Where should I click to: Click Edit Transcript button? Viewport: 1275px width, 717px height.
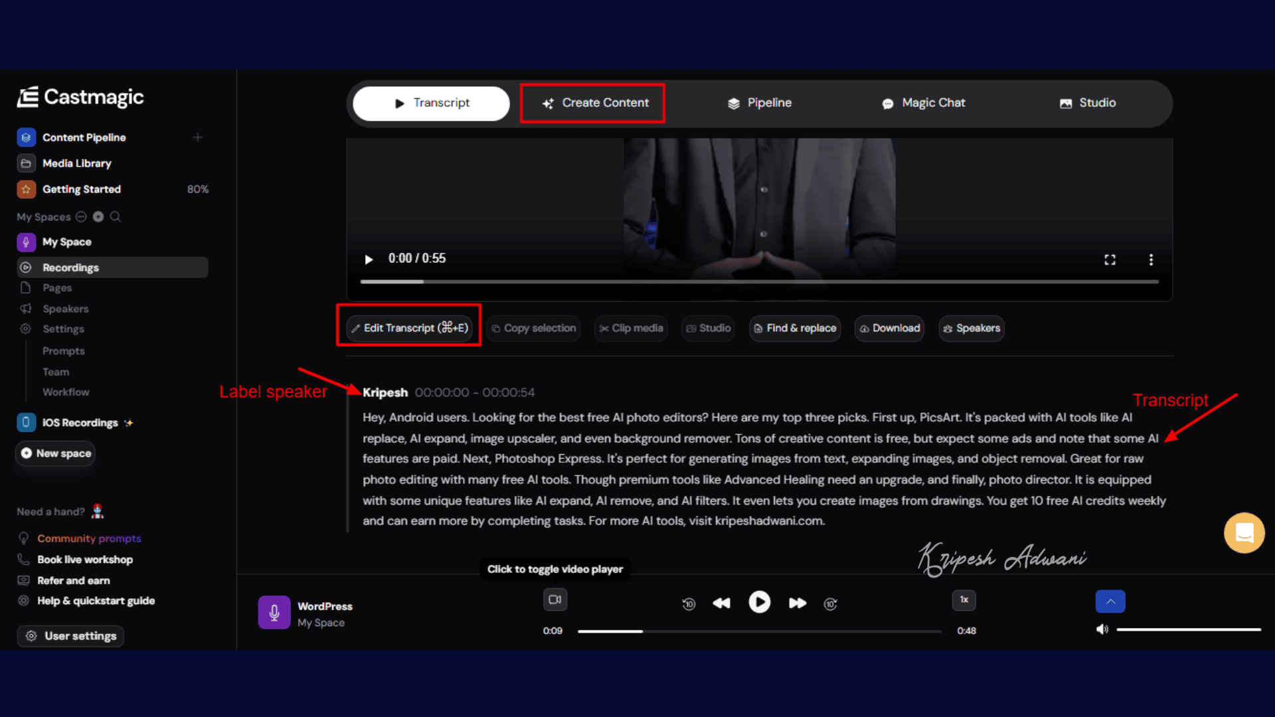[x=410, y=328]
